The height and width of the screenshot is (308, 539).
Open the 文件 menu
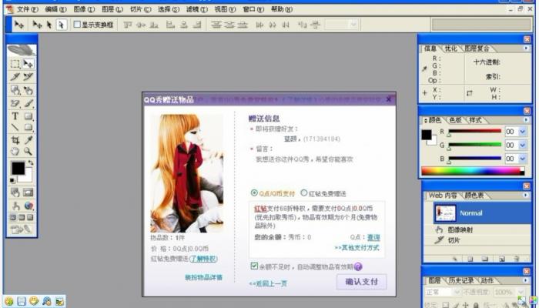tap(28, 9)
